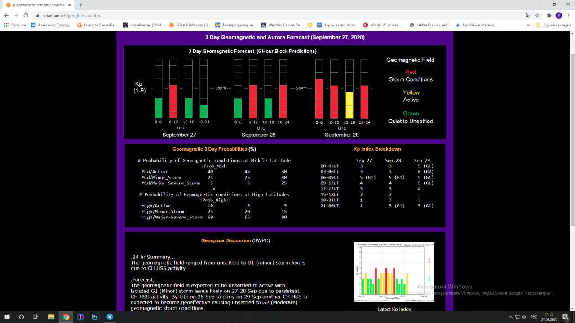The height and width of the screenshot is (323, 575).
Task: Select the Geomagnetic Forecast SolarHam tab
Action: coord(38,5)
